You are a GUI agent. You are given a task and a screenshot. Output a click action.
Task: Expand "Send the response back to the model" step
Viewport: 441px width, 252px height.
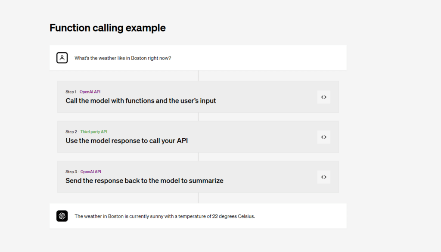pyautogui.click(x=144, y=180)
